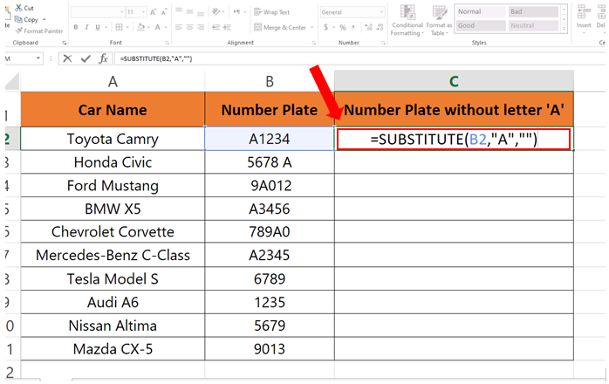The image size is (609, 384).
Task: Expand the Borders dropdown arrow
Action: pyautogui.click(x=127, y=27)
